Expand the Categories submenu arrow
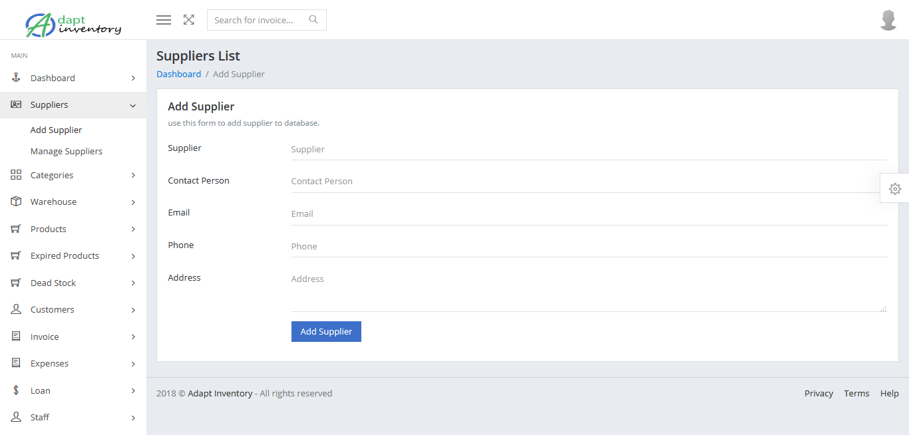This screenshot has width=909, height=435. (133, 175)
